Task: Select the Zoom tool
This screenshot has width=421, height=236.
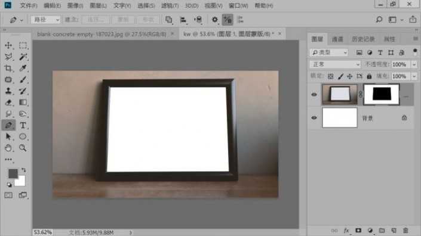Action: [23, 148]
